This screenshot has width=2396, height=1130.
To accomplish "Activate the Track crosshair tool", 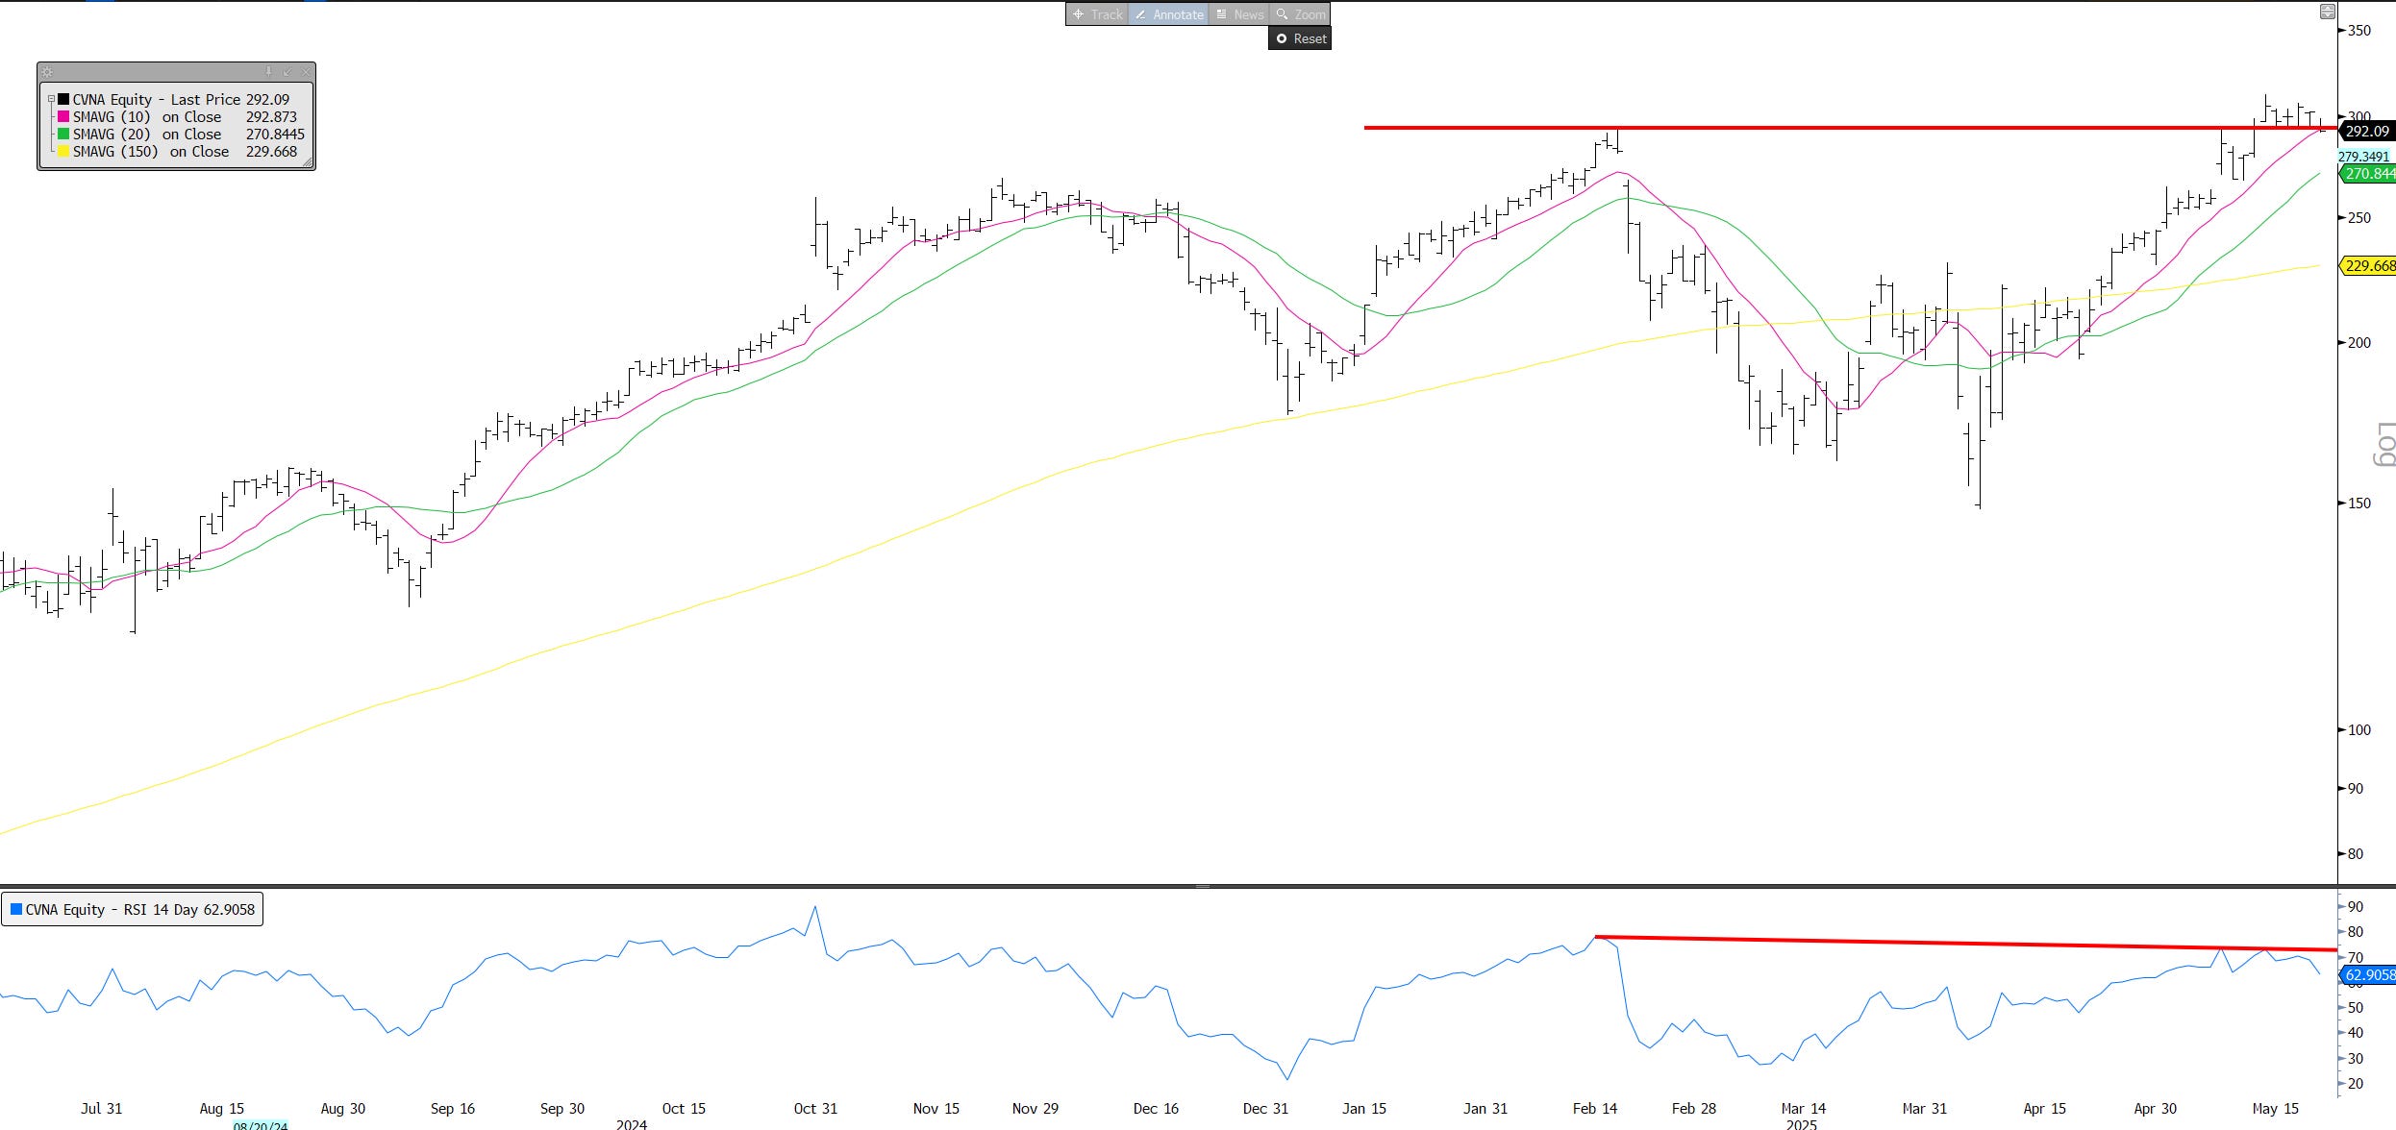I will pos(1097,14).
